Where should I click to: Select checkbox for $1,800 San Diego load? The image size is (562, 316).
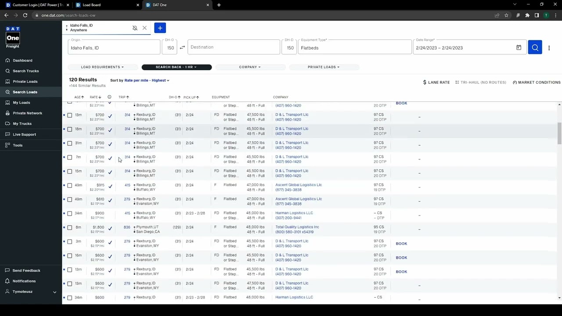pyautogui.click(x=69, y=227)
